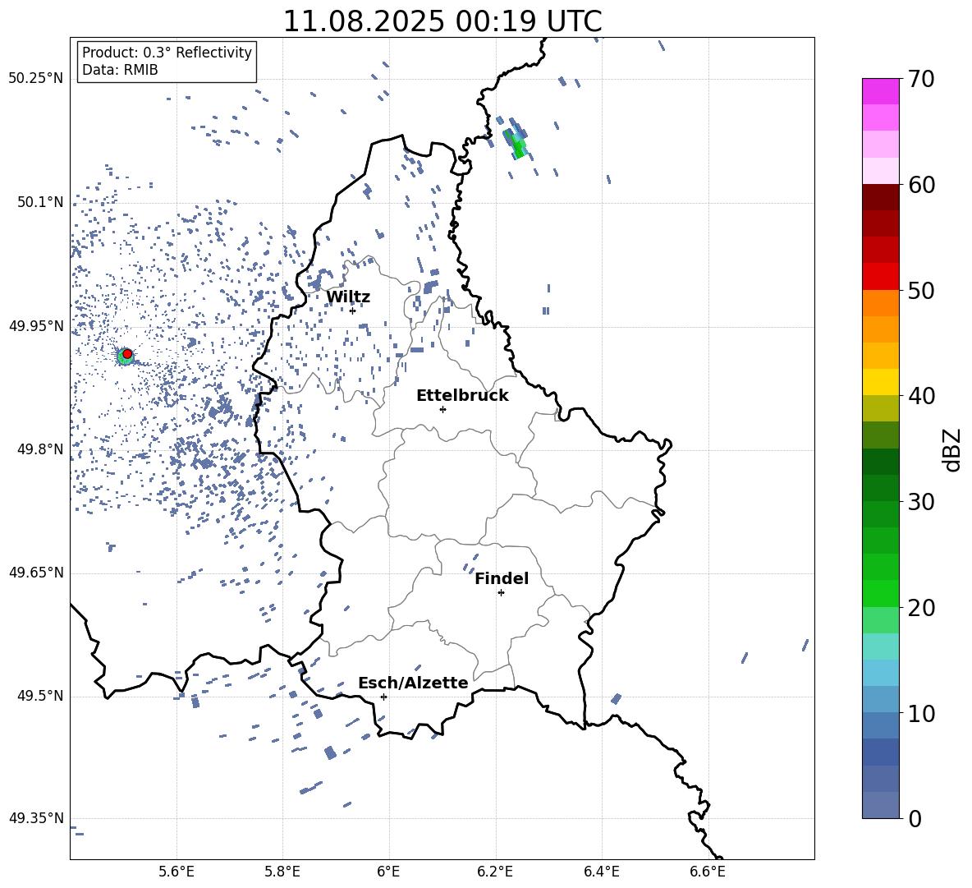Click the 40 colorbar tick label
This screenshot has height=888, width=972.
click(921, 396)
